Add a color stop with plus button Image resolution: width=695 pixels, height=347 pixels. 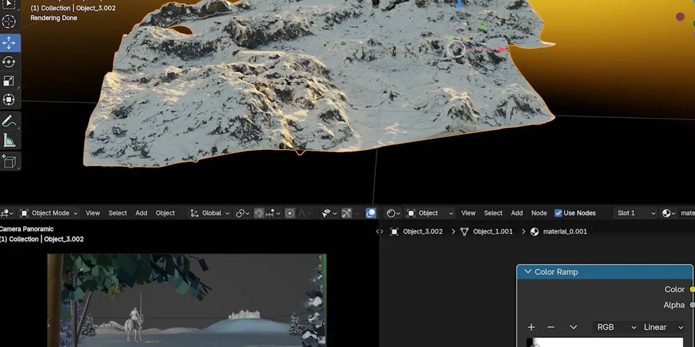point(531,327)
